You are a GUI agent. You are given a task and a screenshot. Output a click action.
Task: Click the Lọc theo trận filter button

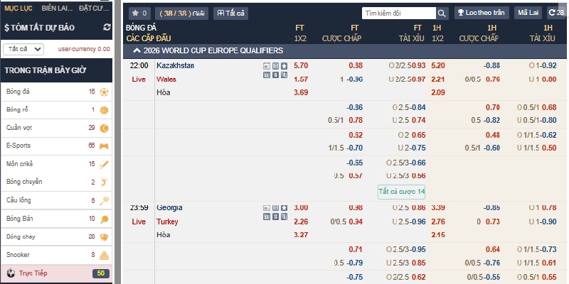(479, 13)
